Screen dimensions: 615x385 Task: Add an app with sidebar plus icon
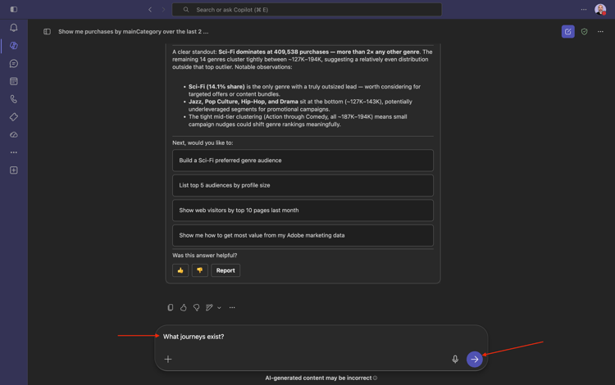tap(14, 170)
